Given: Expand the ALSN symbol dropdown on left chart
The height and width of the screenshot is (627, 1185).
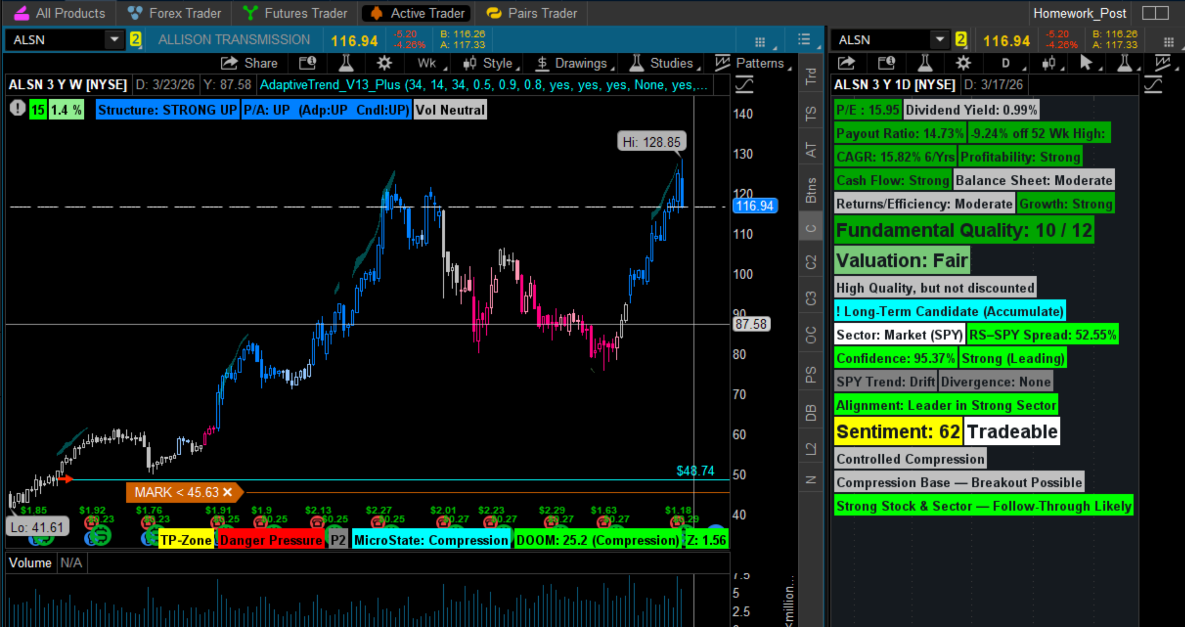Looking at the screenshot, I should (114, 40).
